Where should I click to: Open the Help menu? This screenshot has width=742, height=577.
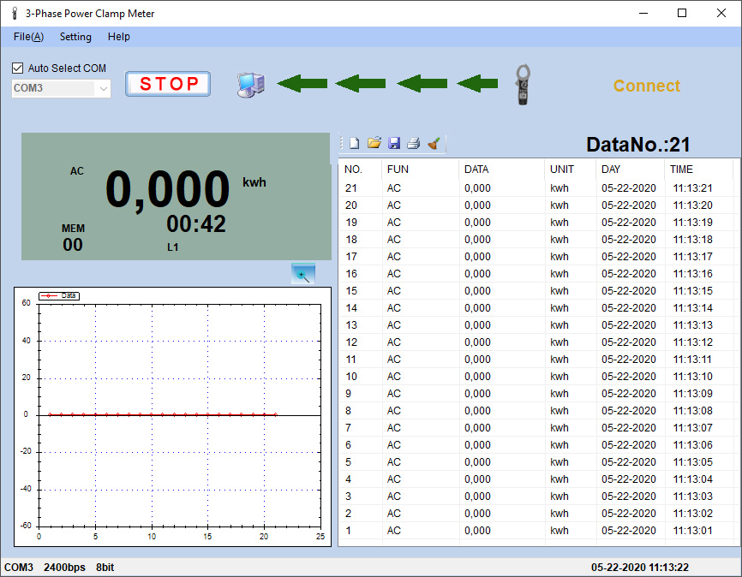[119, 37]
